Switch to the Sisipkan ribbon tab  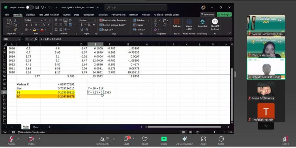tap(30, 15)
